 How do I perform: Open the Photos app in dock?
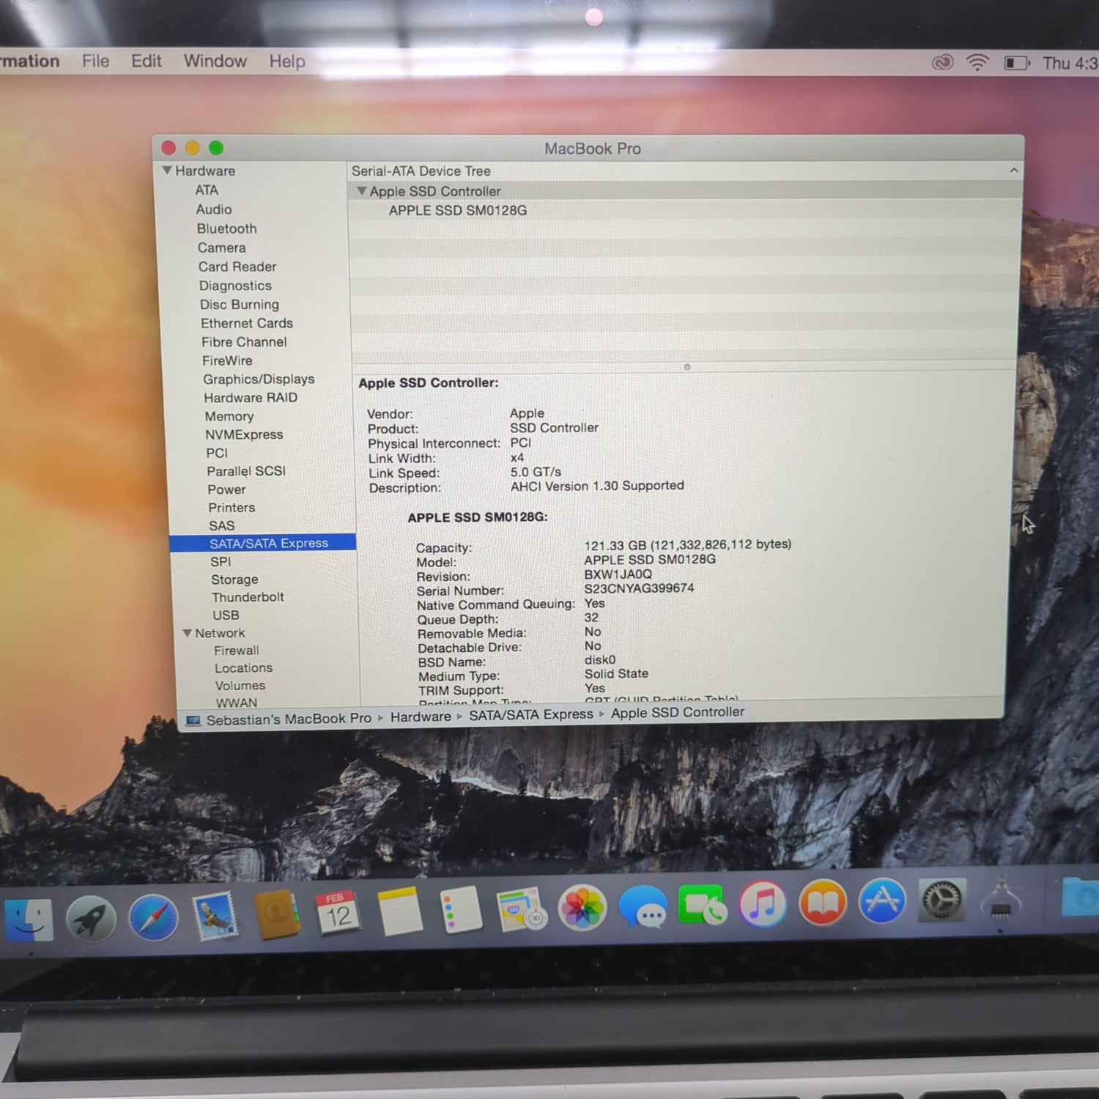coord(582,909)
